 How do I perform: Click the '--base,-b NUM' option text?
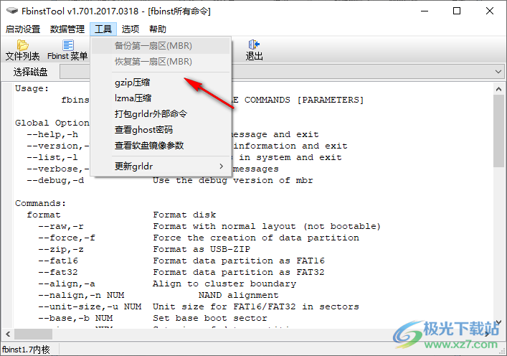75,318
